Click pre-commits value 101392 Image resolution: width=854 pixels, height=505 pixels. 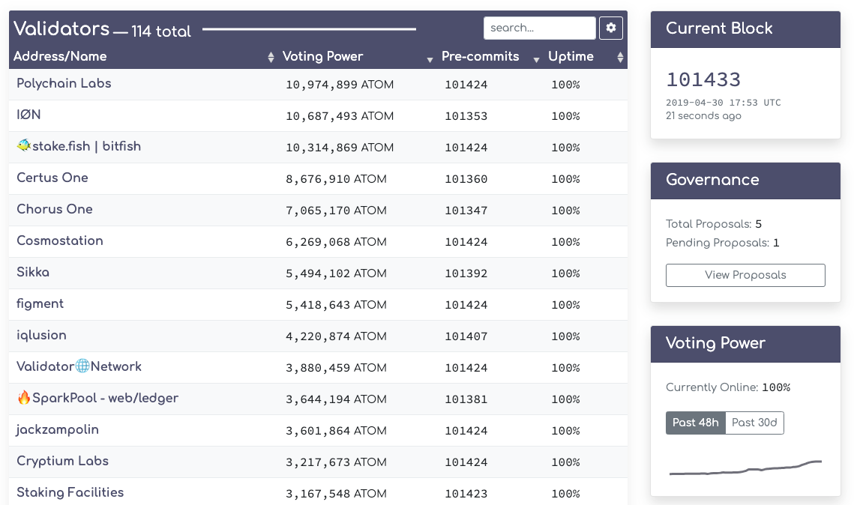pyautogui.click(x=466, y=273)
